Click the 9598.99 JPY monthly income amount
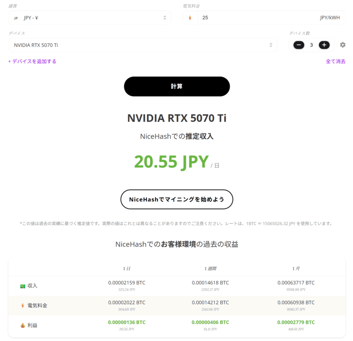This screenshot has width=353, height=341. click(x=296, y=290)
